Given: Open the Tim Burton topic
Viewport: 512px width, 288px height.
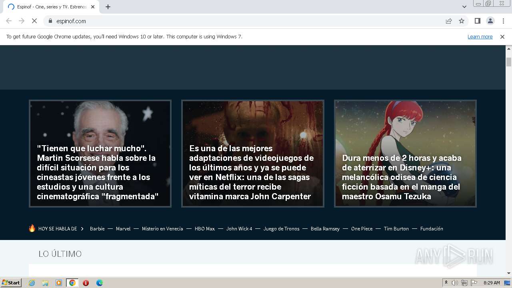Looking at the screenshot, I should point(396,229).
